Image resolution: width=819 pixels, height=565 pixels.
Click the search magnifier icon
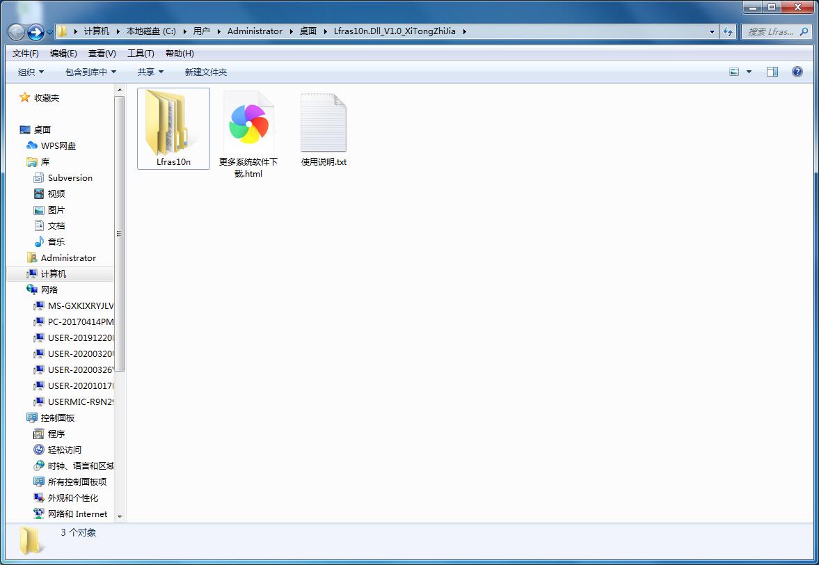(x=804, y=31)
